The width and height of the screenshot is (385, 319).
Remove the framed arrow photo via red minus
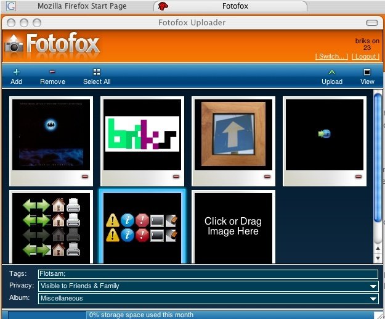point(267,176)
